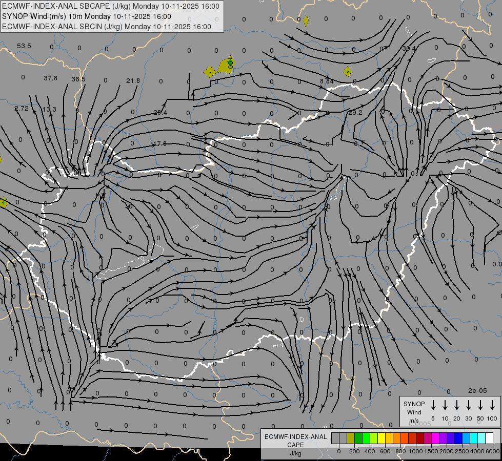Click the 37.8 CAPE value on the map
The image size is (502, 461).
tap(51, 78)
